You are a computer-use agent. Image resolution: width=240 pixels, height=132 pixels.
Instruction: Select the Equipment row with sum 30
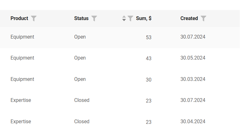tap(22, 79)
